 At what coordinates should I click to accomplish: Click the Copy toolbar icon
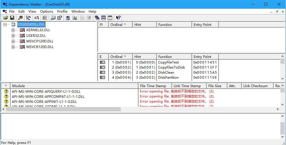point(20,18)
